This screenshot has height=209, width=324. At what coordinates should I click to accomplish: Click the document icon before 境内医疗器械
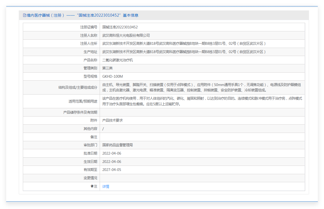(24, 15)
